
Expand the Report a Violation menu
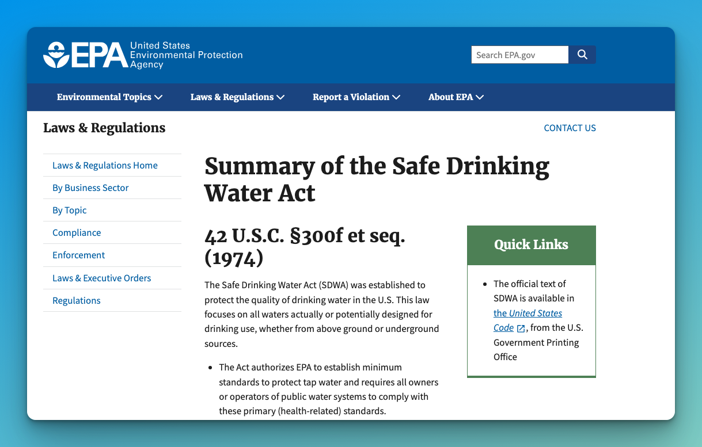[x=356, y=97]
